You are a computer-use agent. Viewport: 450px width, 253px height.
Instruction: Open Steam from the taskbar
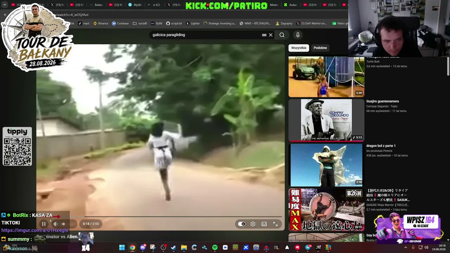[173, 248]
